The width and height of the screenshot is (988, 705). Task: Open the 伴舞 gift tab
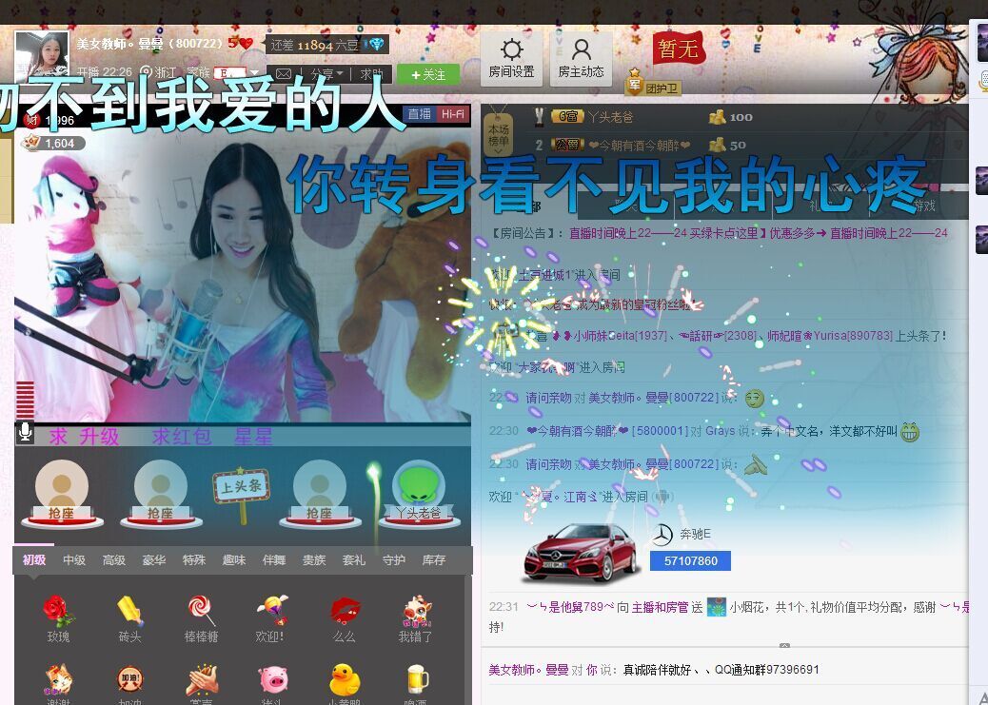(274, 559)
